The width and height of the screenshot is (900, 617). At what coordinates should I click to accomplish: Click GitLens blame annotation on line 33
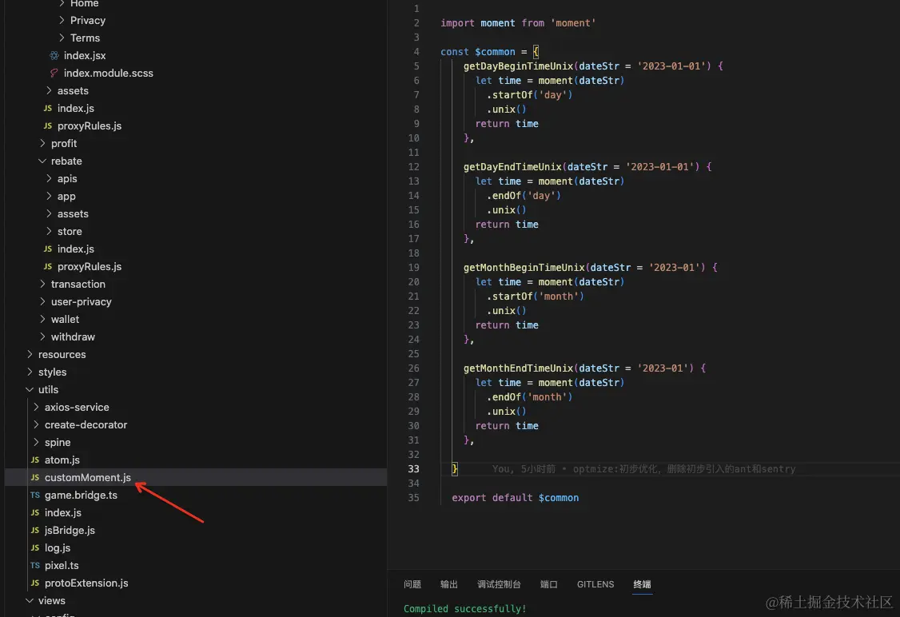point(643,469)
